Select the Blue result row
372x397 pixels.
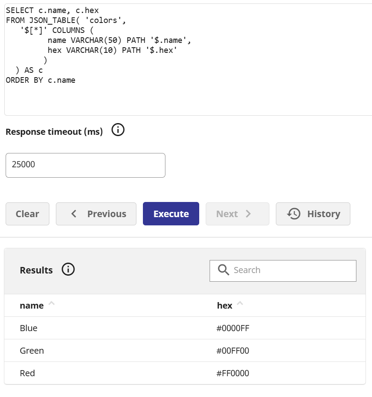click(x=29, y=328)
